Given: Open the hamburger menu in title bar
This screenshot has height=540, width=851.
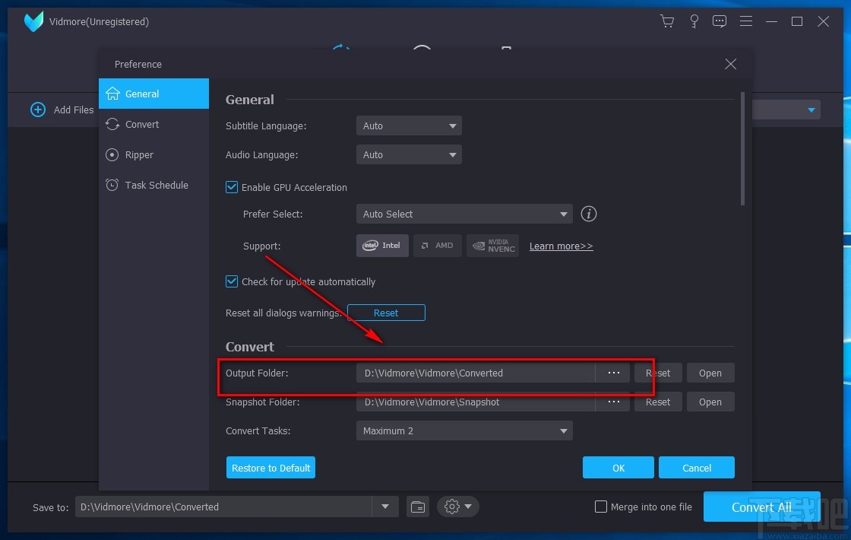Looking at the screenshot, I should click(x=745, y=21).
